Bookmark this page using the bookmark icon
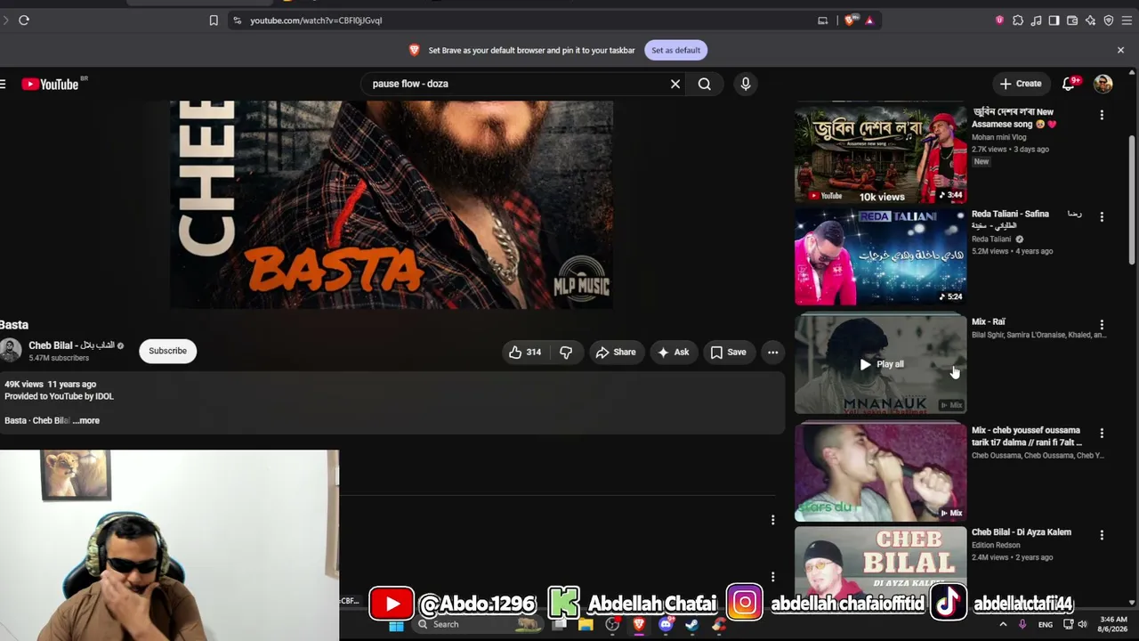 (214, 20)
